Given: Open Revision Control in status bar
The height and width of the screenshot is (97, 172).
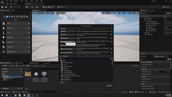Looking at the screenshot, I should [165, 92].
